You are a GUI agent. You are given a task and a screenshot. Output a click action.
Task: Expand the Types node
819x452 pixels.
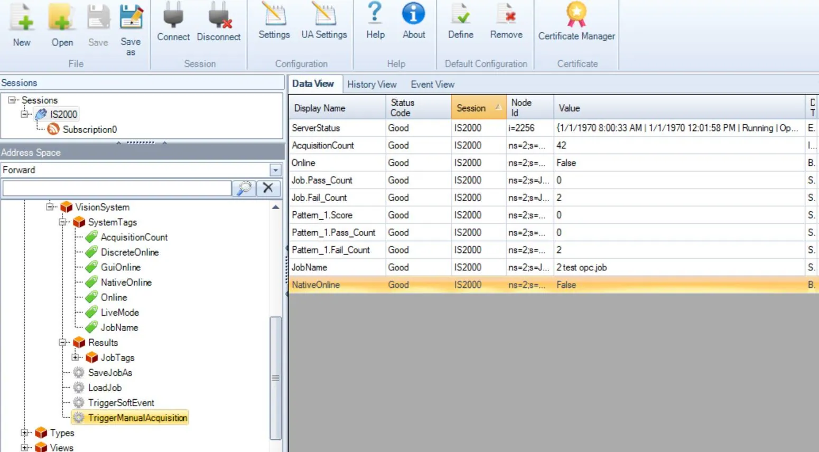[x=24, y=433]
